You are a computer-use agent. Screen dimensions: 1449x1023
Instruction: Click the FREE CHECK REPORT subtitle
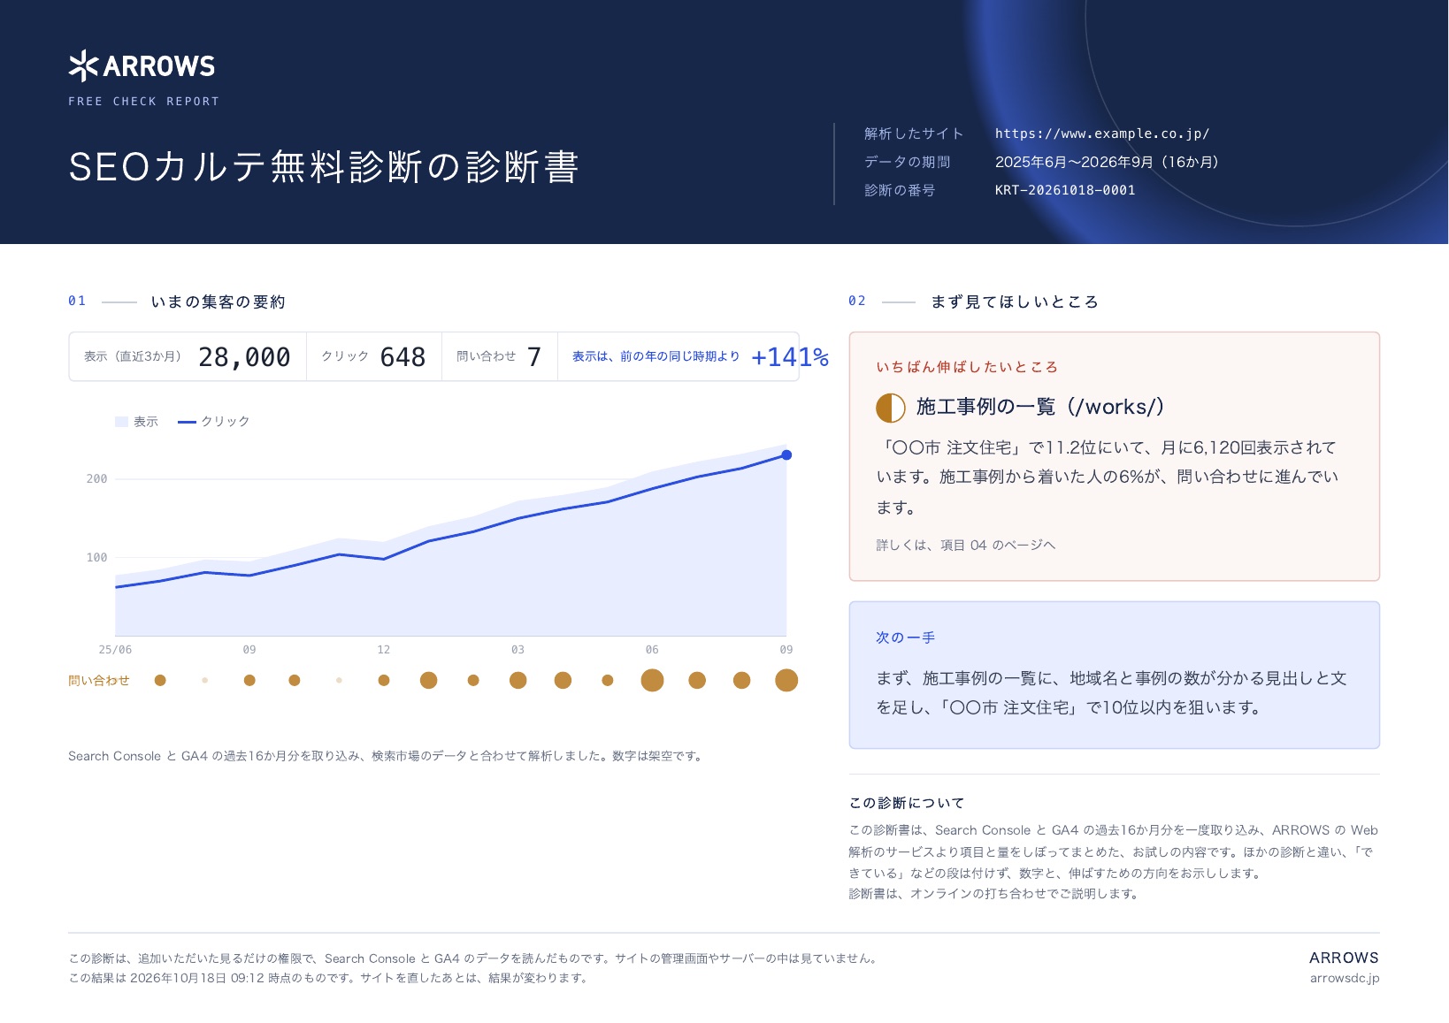[x=143, y=102]
